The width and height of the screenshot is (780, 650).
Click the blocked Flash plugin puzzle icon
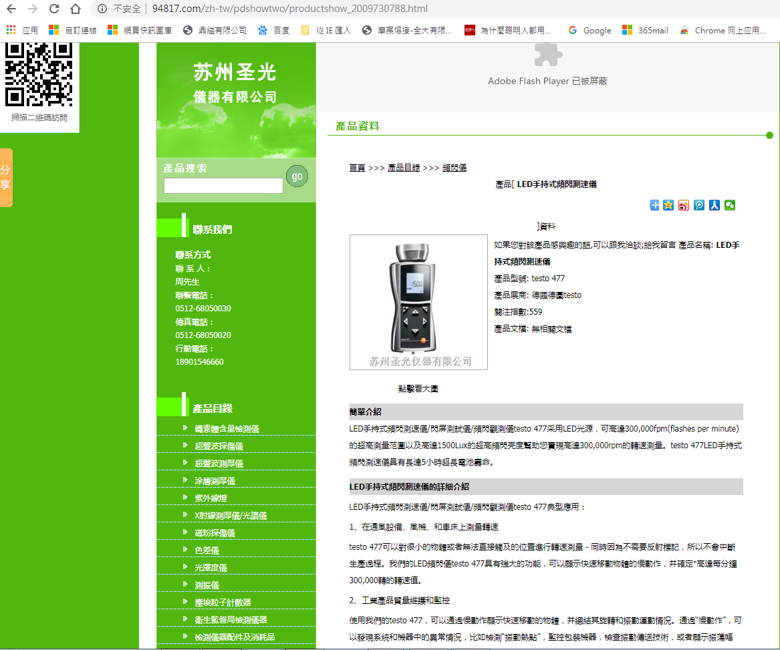[547, 54]
